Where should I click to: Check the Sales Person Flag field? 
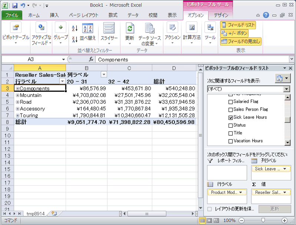pos(230,110)
